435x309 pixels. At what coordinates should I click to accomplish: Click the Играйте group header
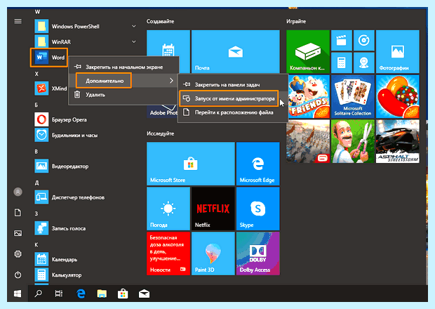tap(296, 21)
